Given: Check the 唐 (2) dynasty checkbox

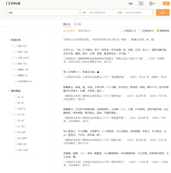Looking at the screenshot, I should [x=15, y=103].
